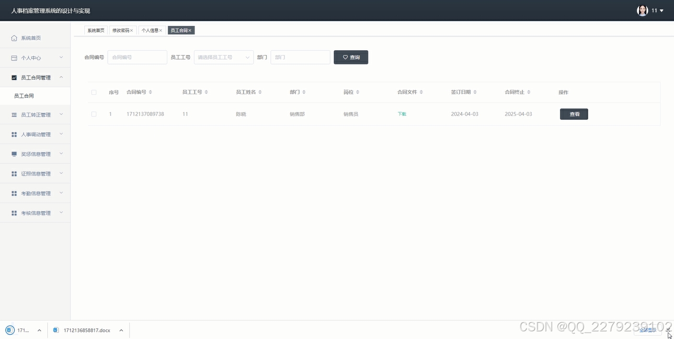
Task: Click into the 合同编号 input field
Action: [x=137, y=57]
